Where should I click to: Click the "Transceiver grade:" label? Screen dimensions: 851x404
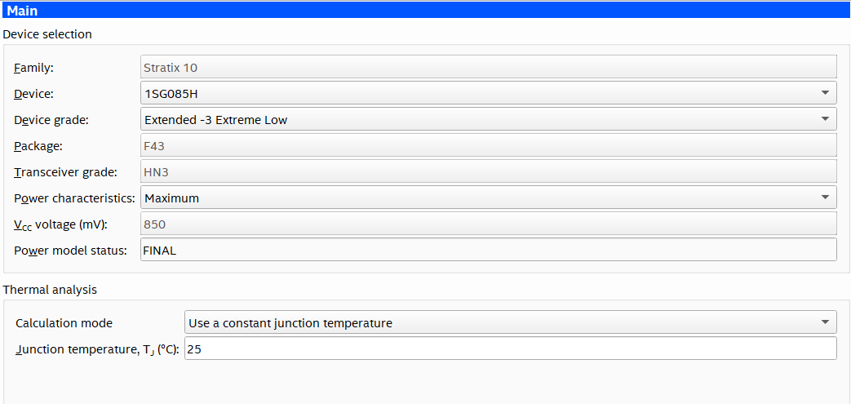click(x=66, y=172)
